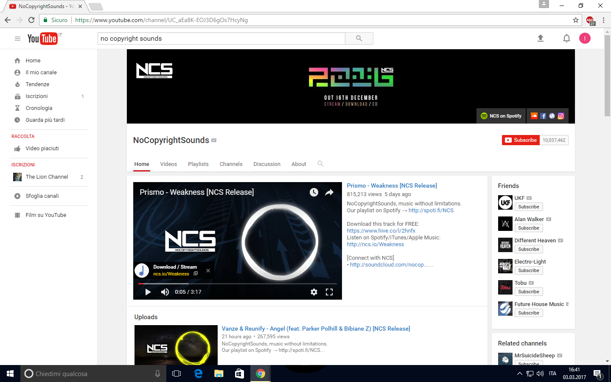Open the YouTube guide hamburger menu
The height and width of the screenshot is (382, 611).
(x=17, y=39)
